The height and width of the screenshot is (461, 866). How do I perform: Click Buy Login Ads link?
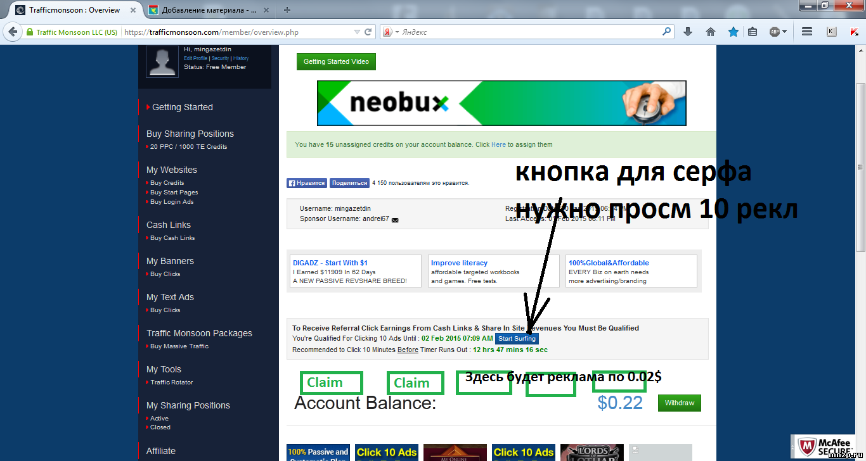172,202
